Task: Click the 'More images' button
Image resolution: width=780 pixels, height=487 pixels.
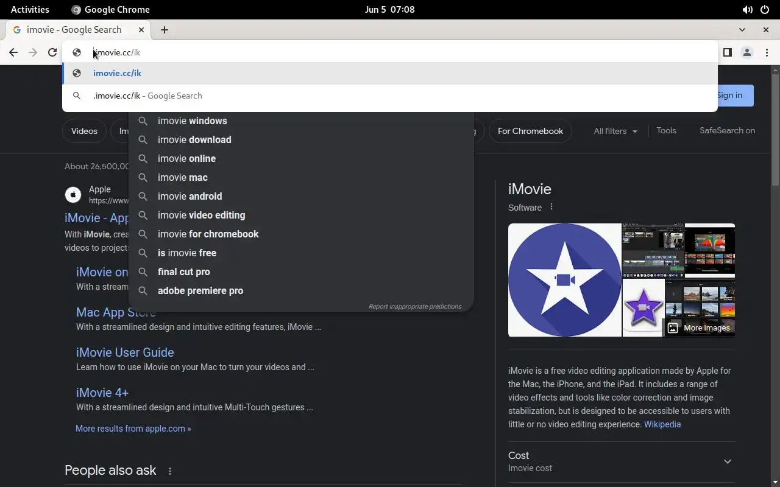Action: tap(699, 328)
